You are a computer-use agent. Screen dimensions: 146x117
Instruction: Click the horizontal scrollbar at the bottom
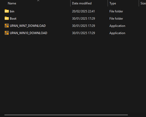(66, 115)
